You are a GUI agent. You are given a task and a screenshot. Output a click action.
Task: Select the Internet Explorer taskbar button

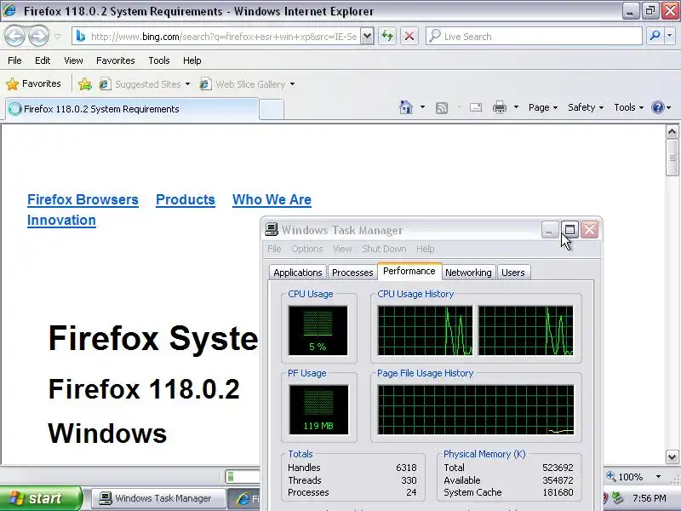(x=244, y=498)
